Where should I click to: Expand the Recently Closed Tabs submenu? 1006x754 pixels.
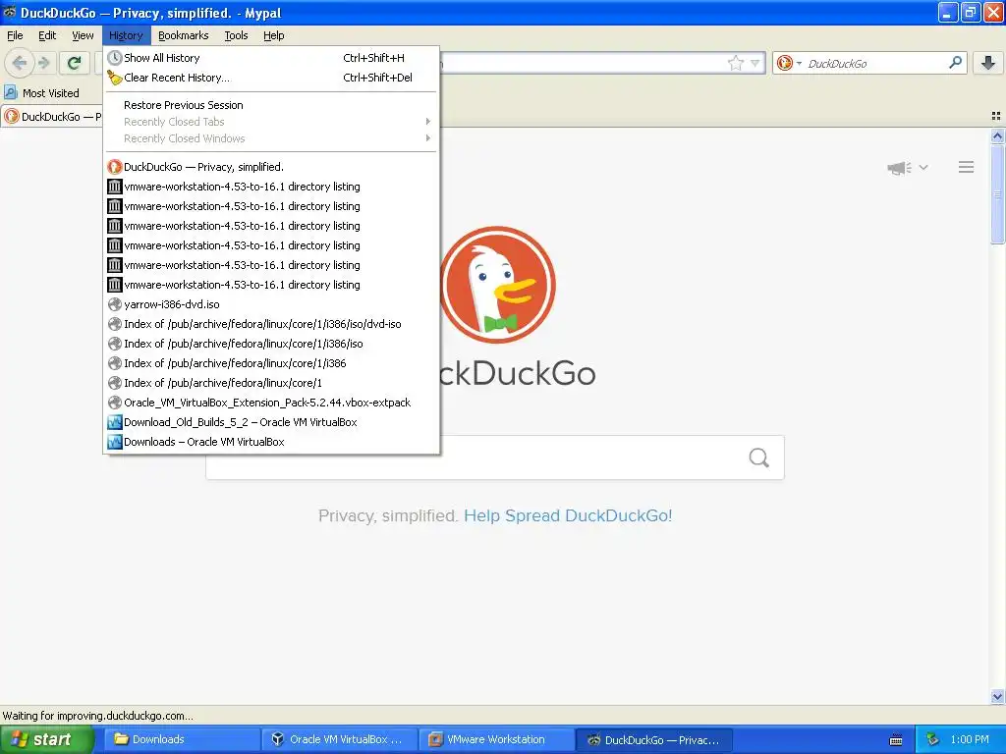point(271,122)
